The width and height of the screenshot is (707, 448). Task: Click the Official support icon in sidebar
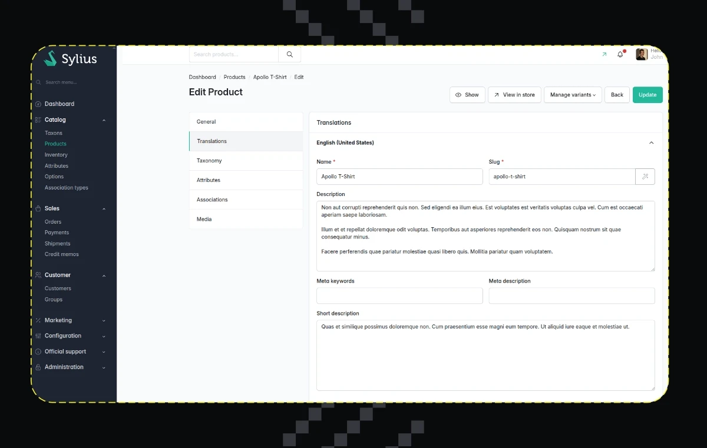point(38,351)
